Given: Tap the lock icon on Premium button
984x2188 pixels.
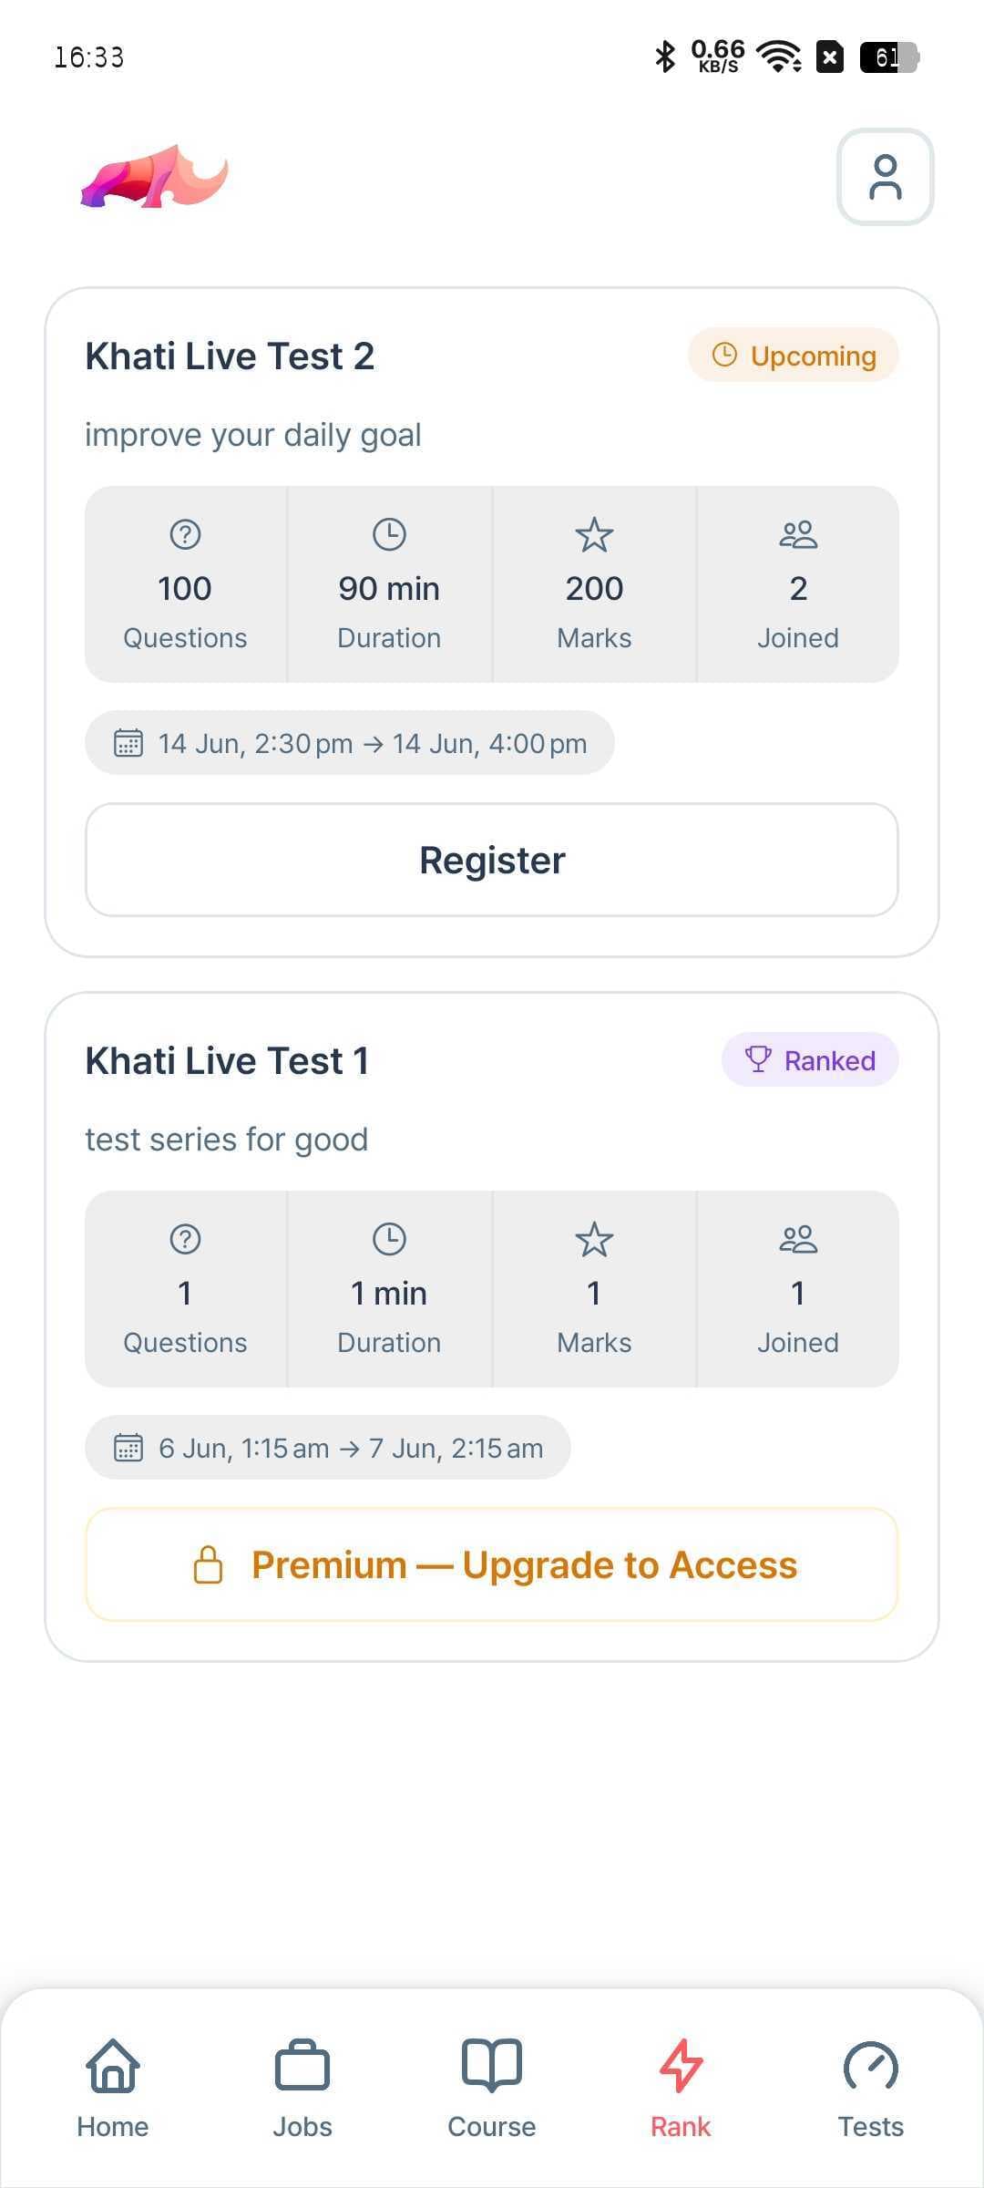Looking at the screenshot, I should (x=209, y=1564).
